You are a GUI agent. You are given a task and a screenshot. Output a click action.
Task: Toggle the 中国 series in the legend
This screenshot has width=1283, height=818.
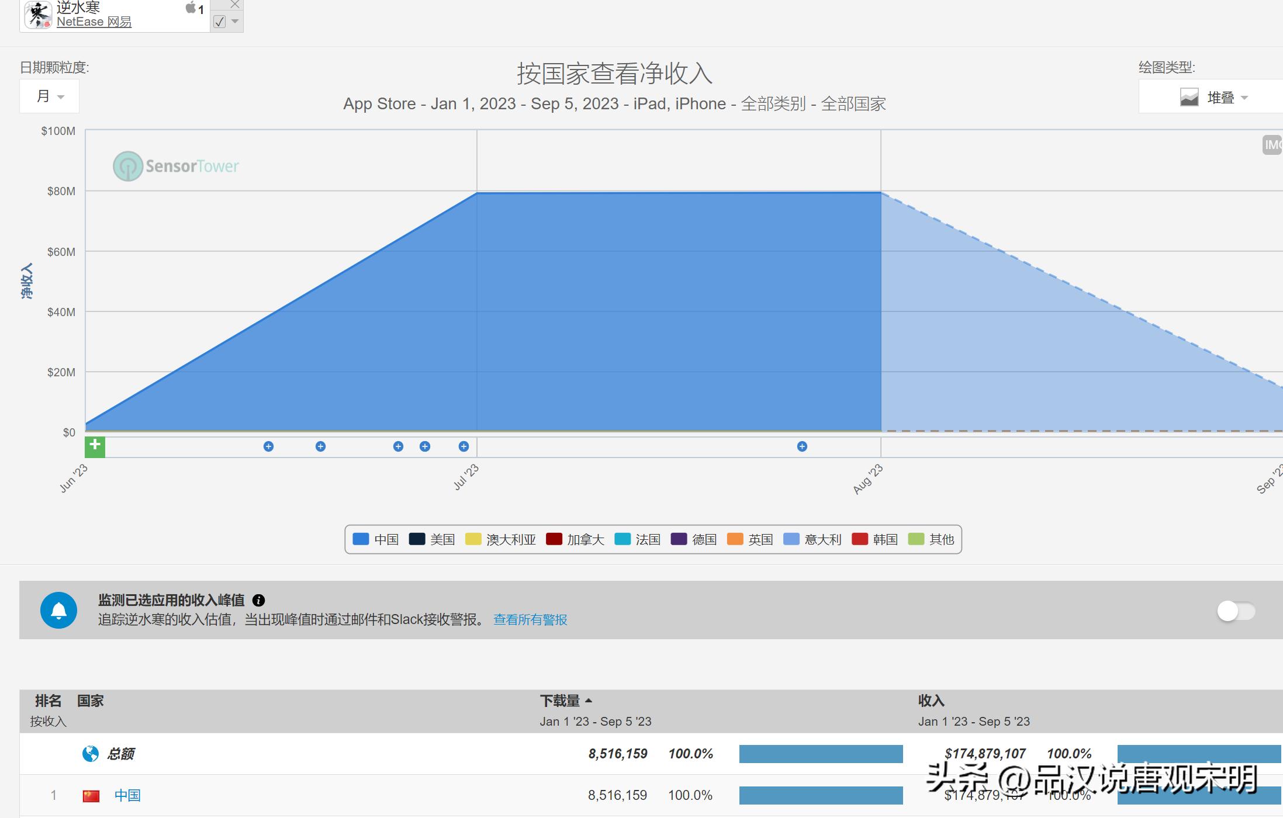point(376,539)
